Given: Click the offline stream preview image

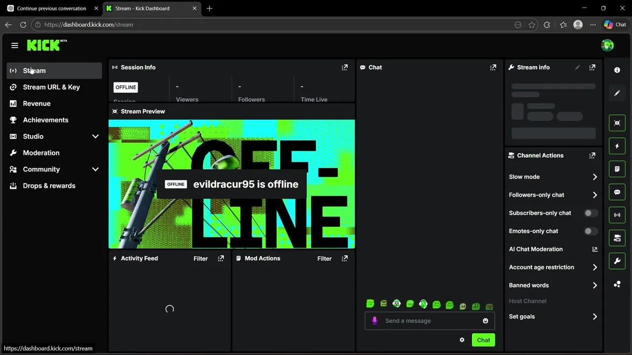Looking at the screenshot, I should point(232,184).
